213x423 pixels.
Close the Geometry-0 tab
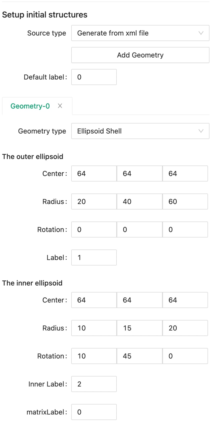click(x=60, y=106)
